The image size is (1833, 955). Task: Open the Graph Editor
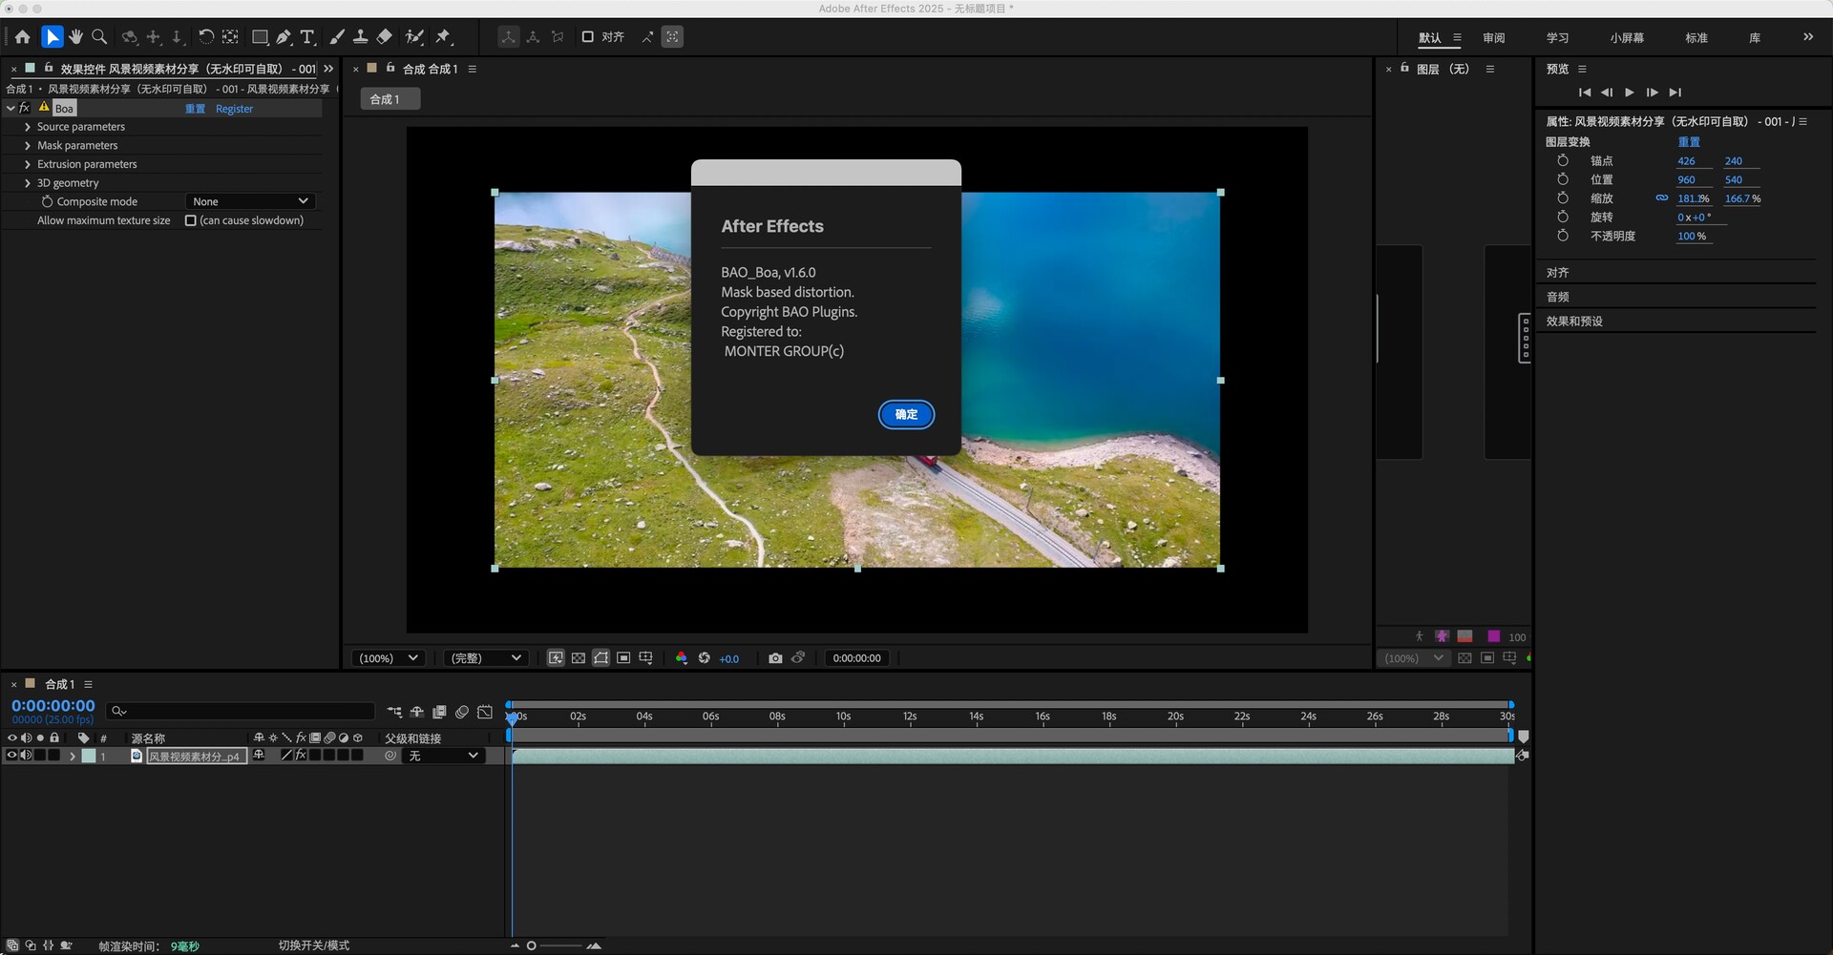coord(485,712)
